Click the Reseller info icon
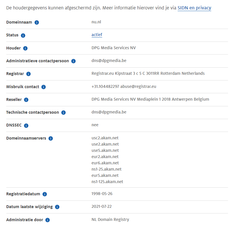234x226 pixels. click(26, 100)
